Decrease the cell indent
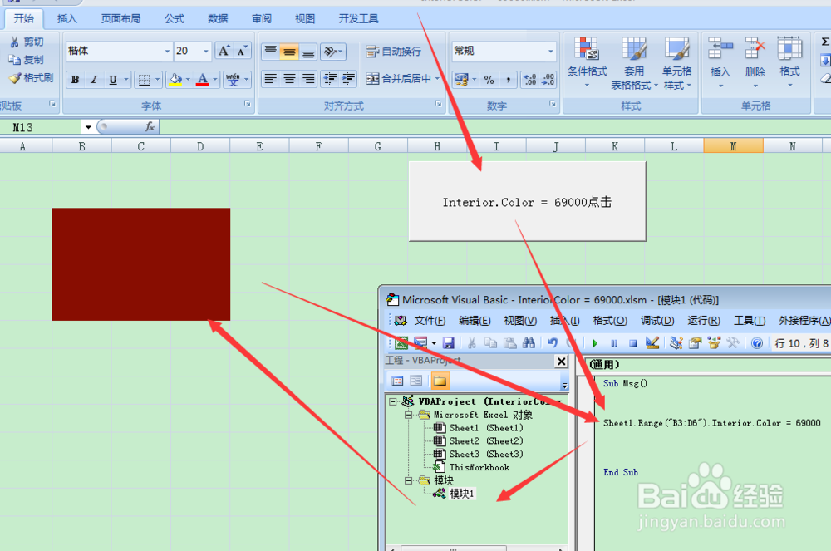The image size is (831, 551). 330,79
